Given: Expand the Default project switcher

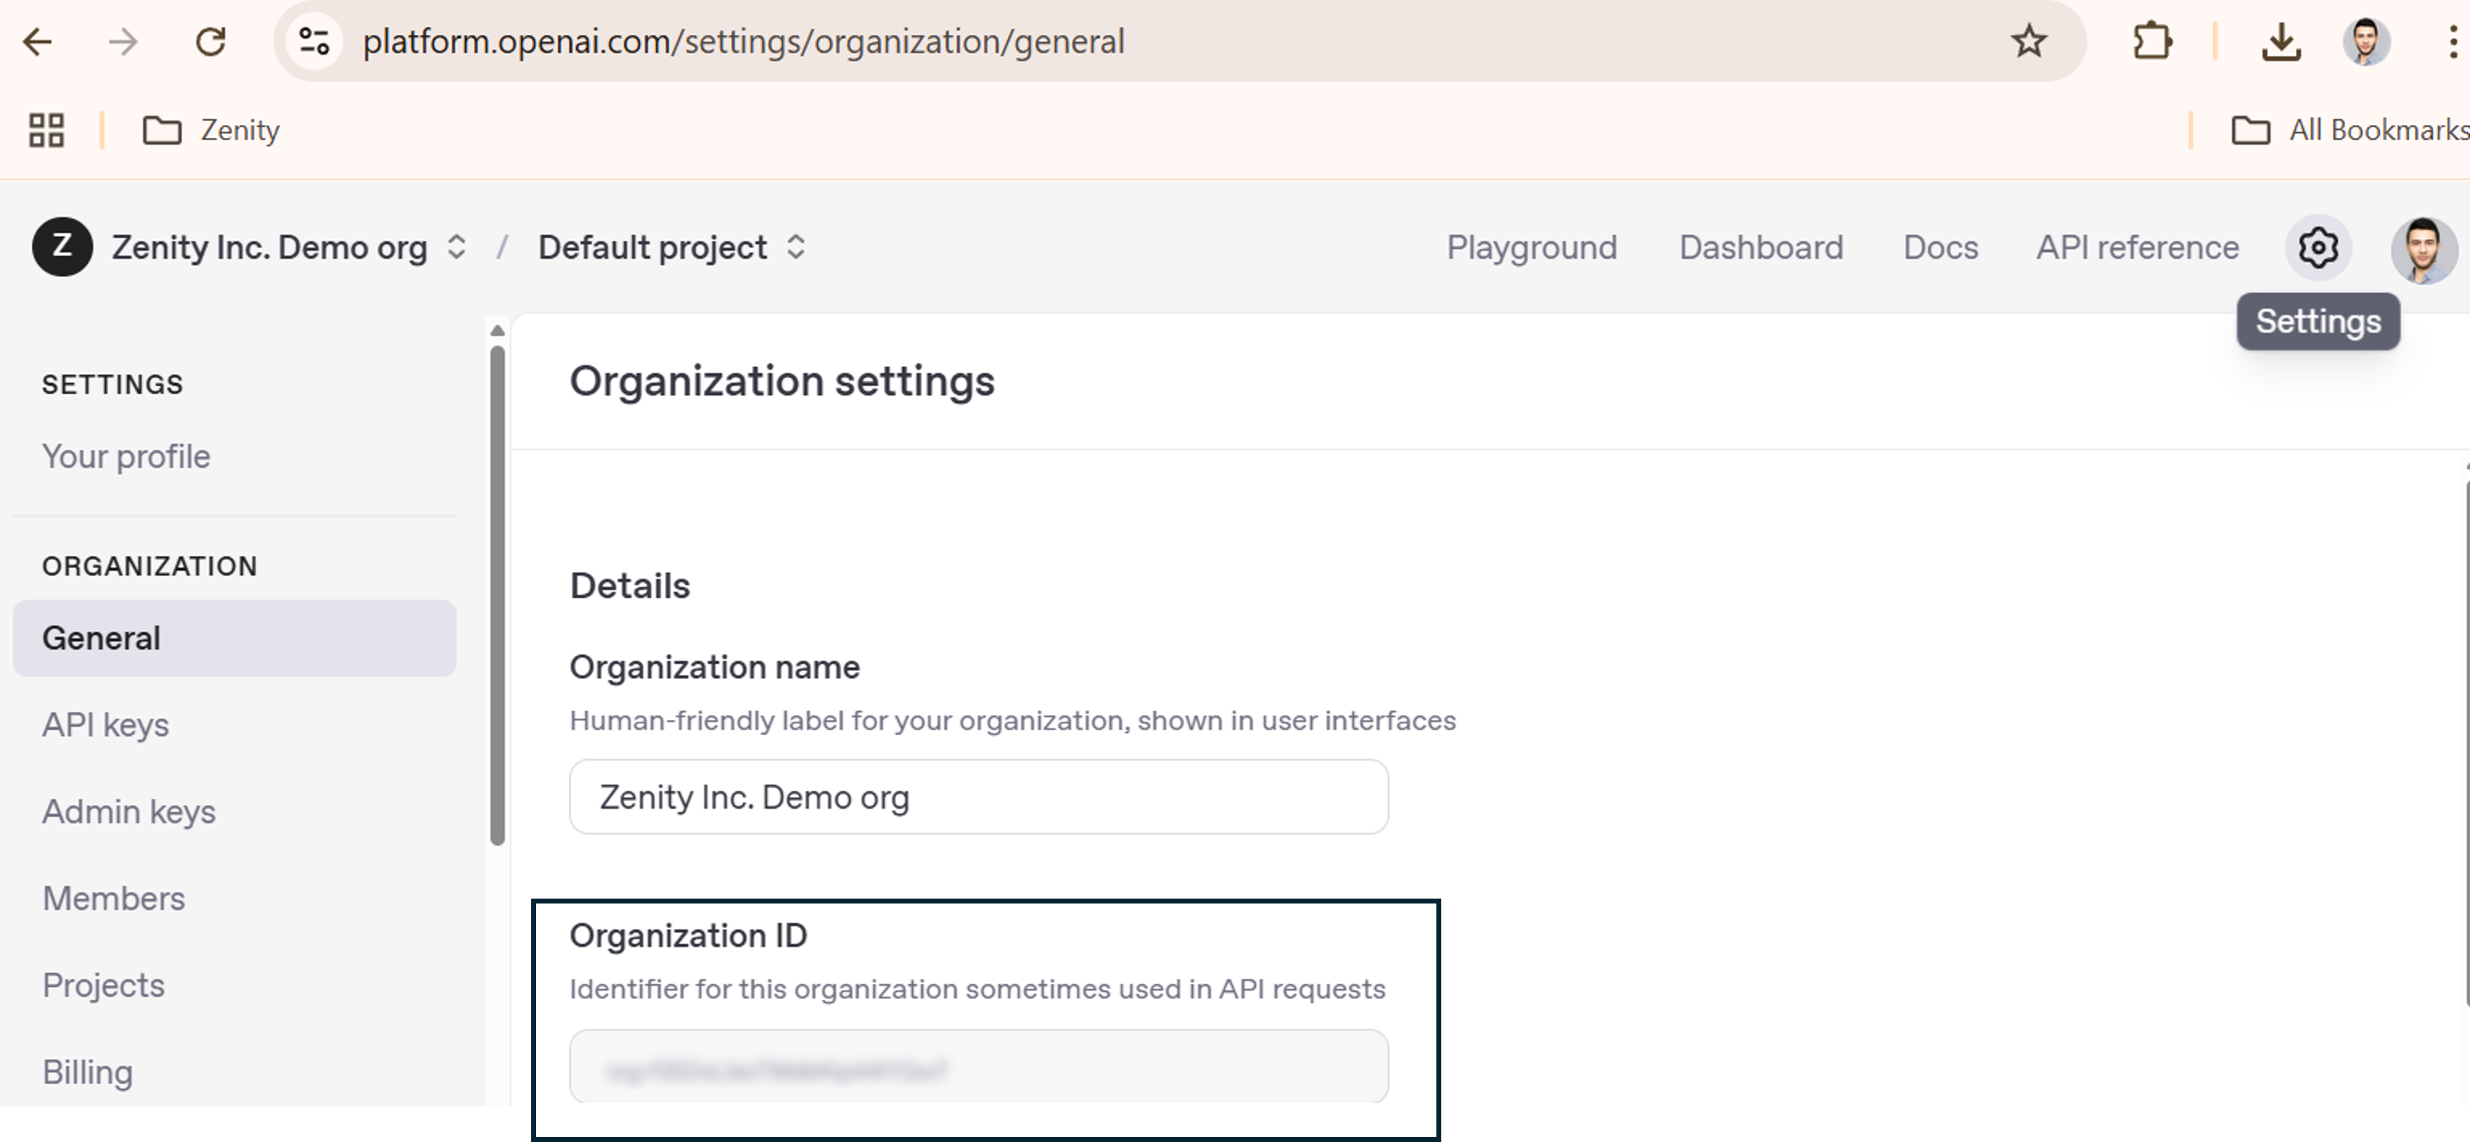Looking at the screenshot, I should (672, 248).
